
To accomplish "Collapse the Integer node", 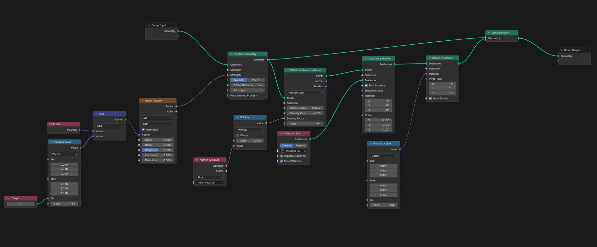I will point(8,198).
